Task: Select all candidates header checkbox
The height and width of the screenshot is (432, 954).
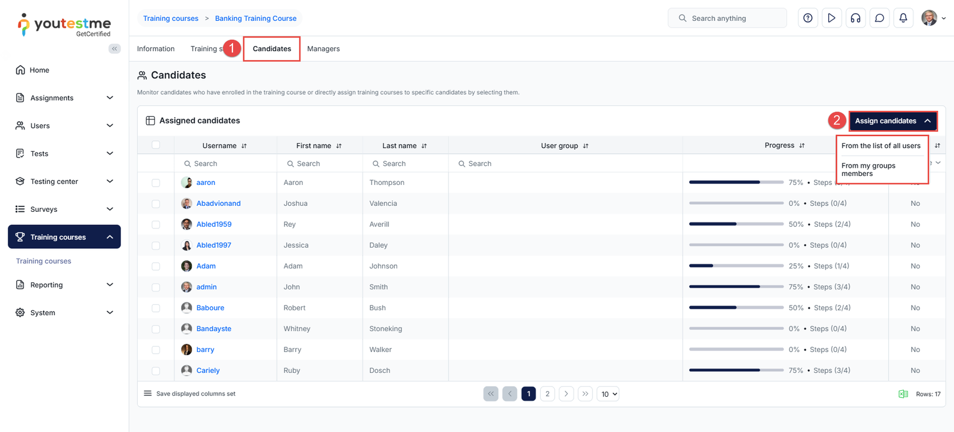Action: (156, 145)
